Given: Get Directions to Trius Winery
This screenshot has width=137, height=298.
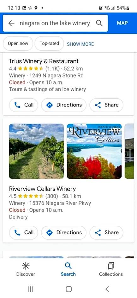Looking at the screenshot, I should click(64, 105).
